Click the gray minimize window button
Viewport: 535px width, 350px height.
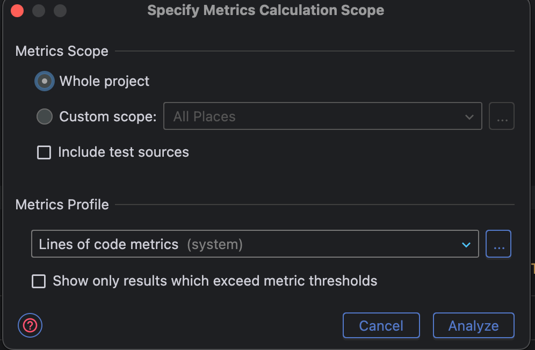click(39, 11)
